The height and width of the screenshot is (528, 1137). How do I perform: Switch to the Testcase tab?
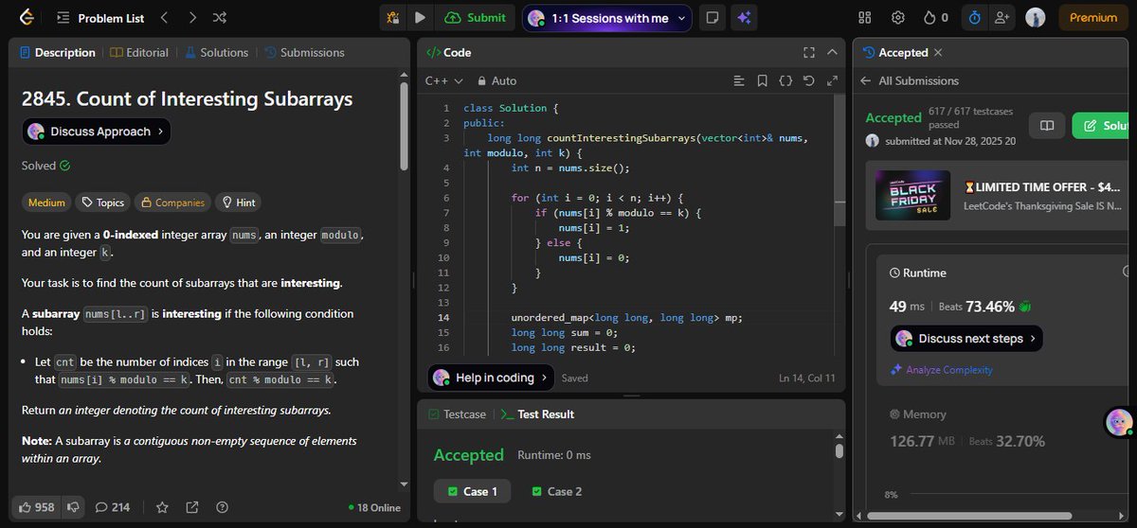tap(458, 414)
